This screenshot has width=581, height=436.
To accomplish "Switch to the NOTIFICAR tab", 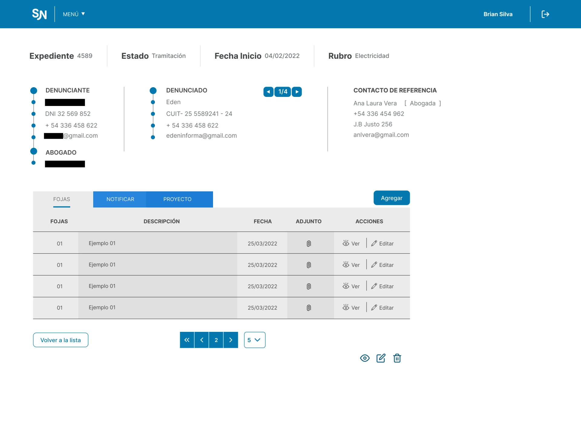I will point(120,199).
